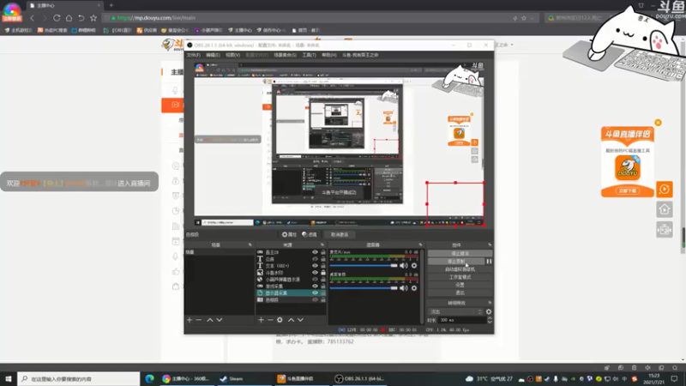Open the 桌面音频 audio settings gear
Viewport: 686px width, 386px height.
click(x=414, y=288)
